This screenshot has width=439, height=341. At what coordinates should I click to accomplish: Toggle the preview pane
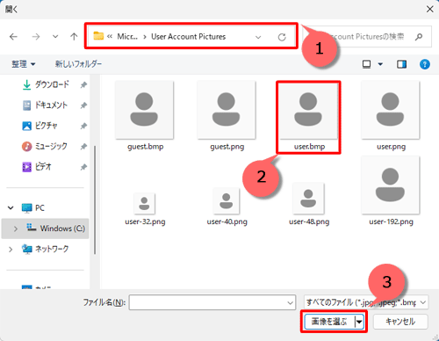pos(401,64)
